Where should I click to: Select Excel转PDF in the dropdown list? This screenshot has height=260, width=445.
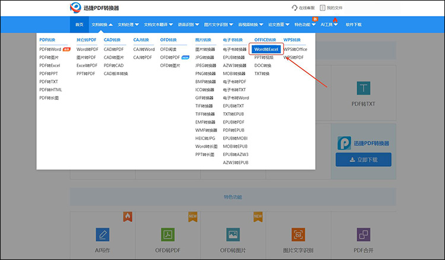(87, 65)
